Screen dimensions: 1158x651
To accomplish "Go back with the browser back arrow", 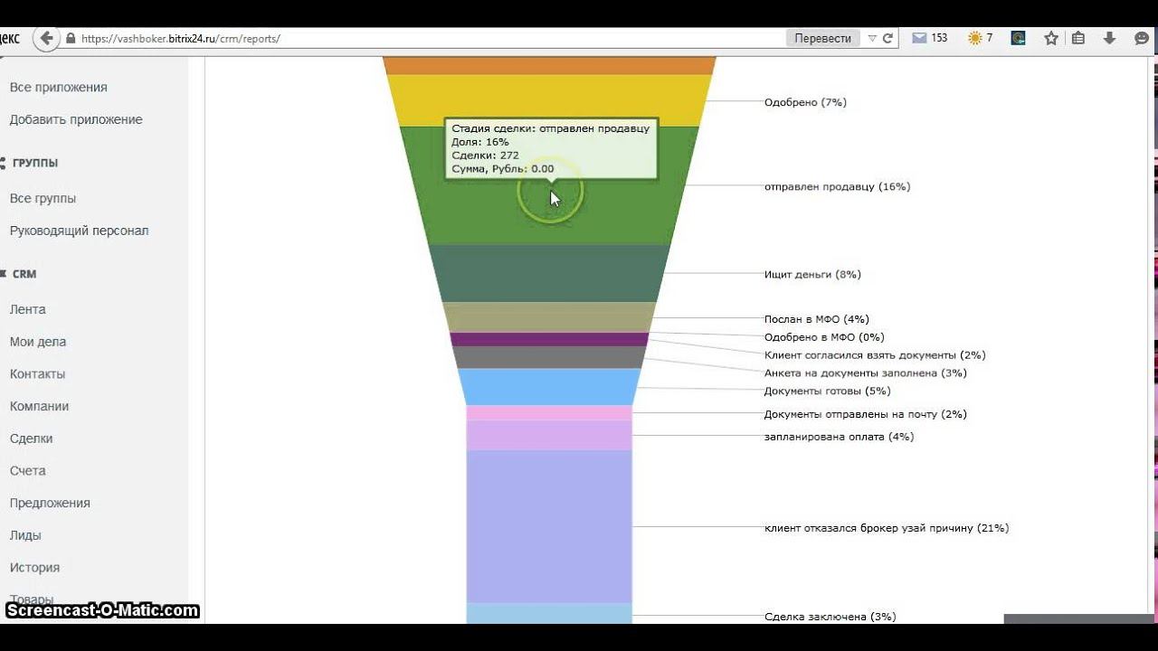I will 46,38.
